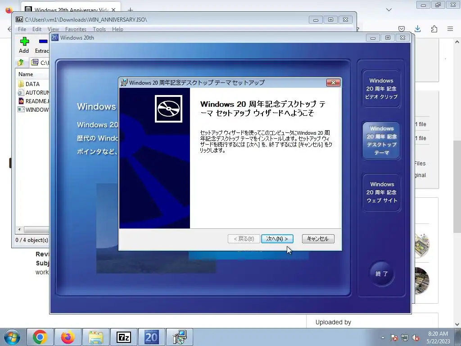Viewport: 461px width, 346px height.
Task: Click the setup wizard disc image
Action: tap(168, 109)
